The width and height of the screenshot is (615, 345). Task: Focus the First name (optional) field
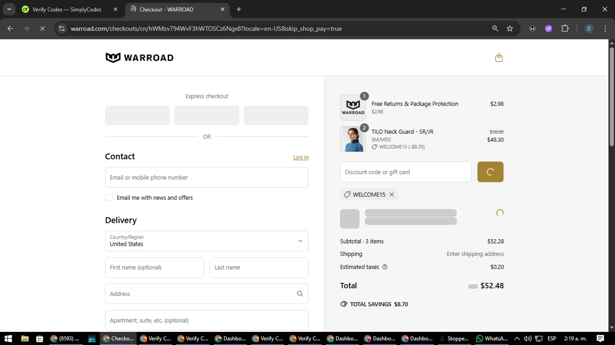pos(155,268)
